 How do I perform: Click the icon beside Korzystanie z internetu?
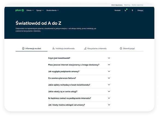coord(85,48)
